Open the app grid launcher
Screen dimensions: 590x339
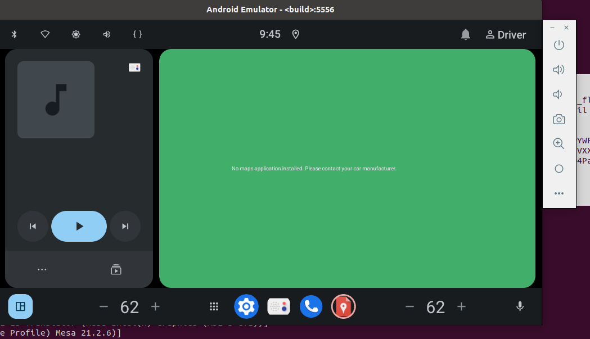point(214,306)
